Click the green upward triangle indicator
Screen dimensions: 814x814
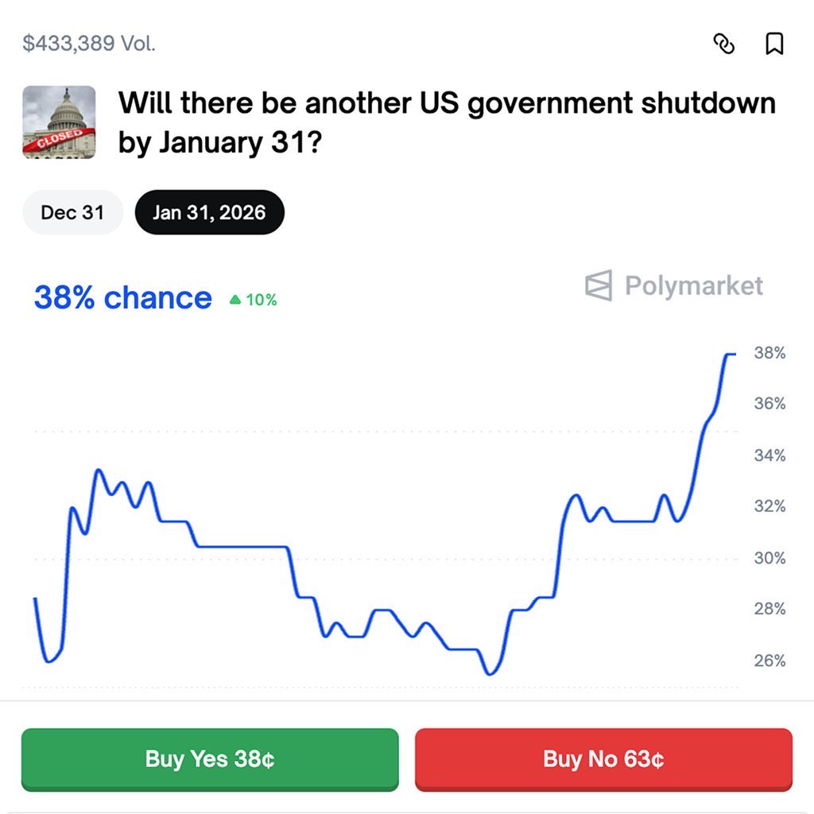[x=236, y=300]
